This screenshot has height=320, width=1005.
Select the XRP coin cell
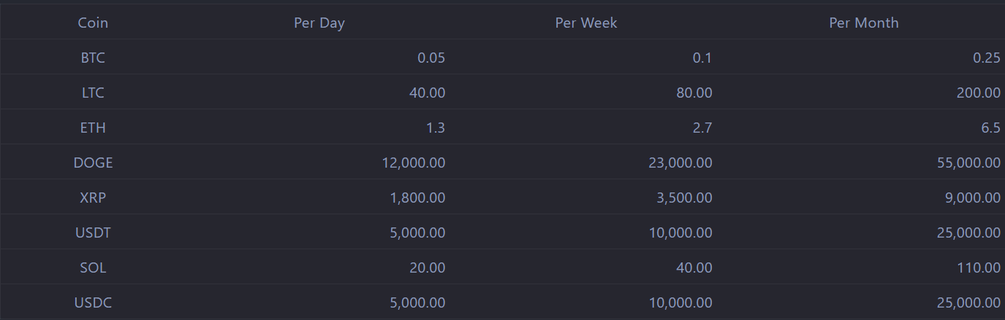pos(93,198)
